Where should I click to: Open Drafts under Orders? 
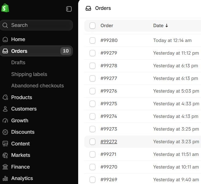pyautogui.click(x=18, y=62)
